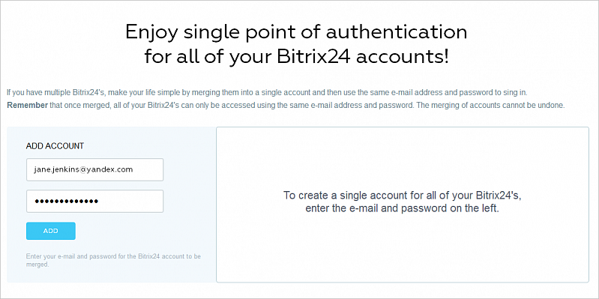Viewport: 599px width, 299px height.
Task: Select the ADD ACCOUNT section heading
Action: pos(55,146)
